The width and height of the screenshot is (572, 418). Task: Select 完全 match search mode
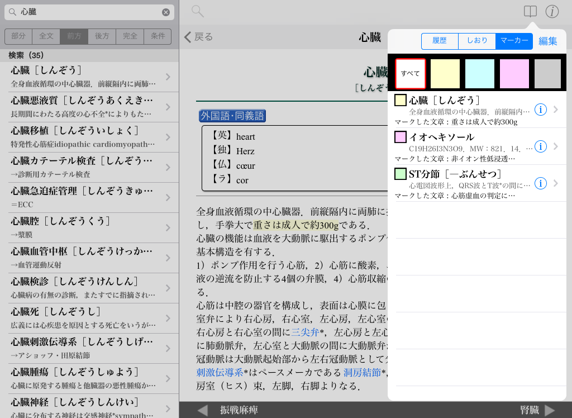[130, 36]
